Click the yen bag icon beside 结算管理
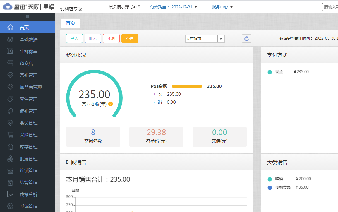Screen dimensions: 338x212 coord(10,182)
